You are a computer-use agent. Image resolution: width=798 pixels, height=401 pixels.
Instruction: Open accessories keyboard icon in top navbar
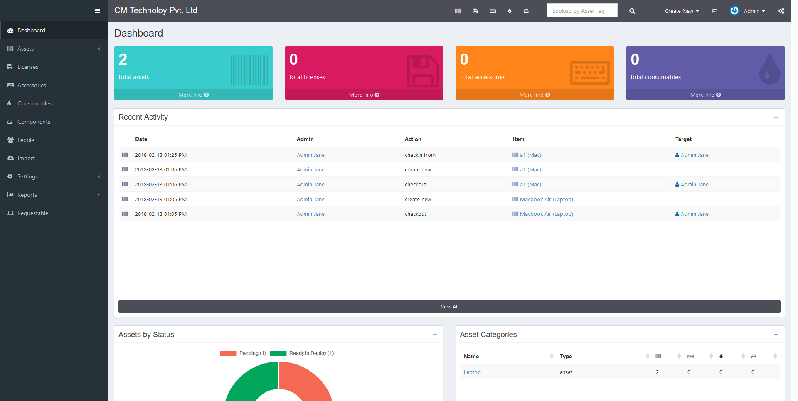(493, 11)
